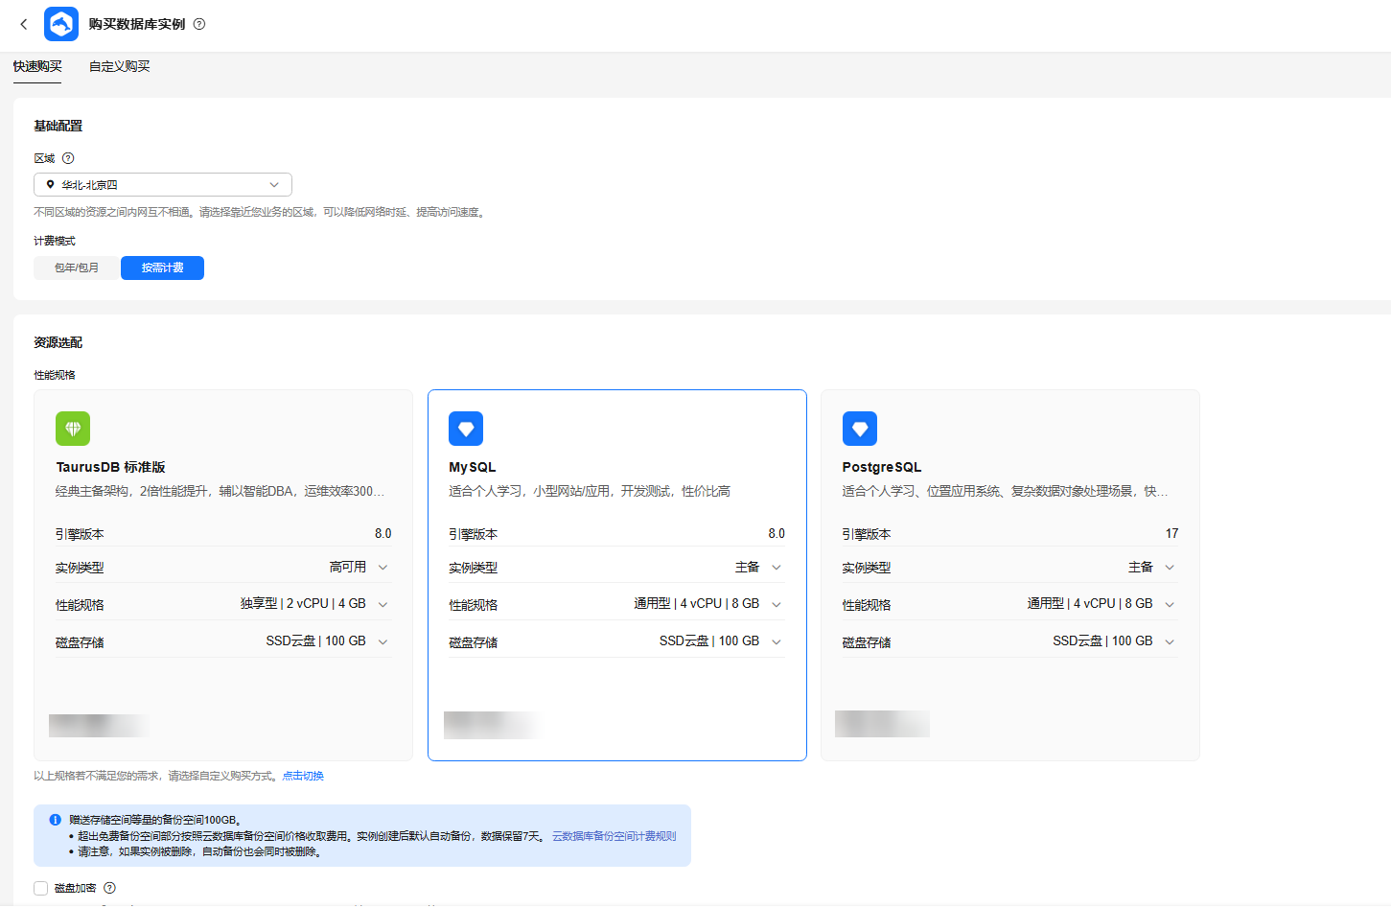Expand MySQL 性能规格 dropdown
The height and width of the screenshot is (908, 1391).
(x=777, y=604)
